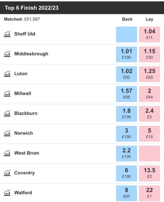Viewport: 164px width, 202px height.
Task: Lay Millwall at odds of 2
Action: [x=150, y=94]
